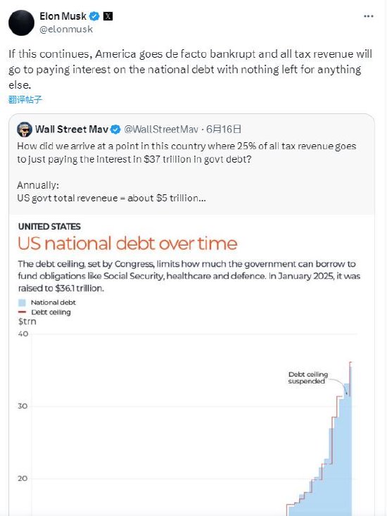
Task: Open the Wall Street Mav display name
Action: (x=72, y=130)
